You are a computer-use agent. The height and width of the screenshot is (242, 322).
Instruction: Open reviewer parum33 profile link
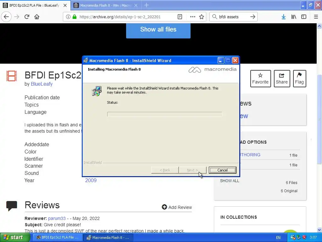pos(57,218)
